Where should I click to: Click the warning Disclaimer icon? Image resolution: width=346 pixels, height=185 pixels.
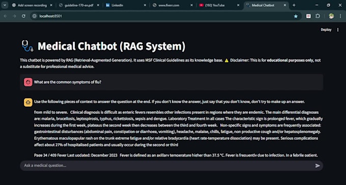226,60
